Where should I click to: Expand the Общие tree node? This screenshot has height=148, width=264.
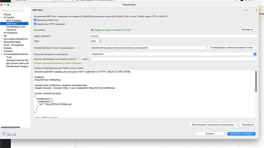tap(2, 14)
